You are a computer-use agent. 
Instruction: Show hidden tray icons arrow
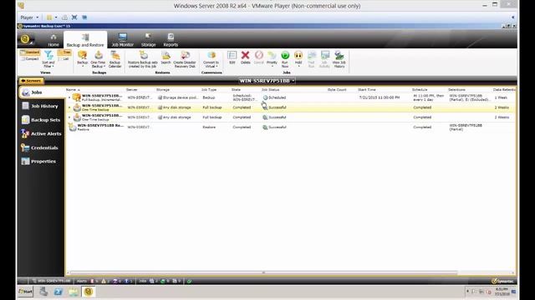coord(467,291)
